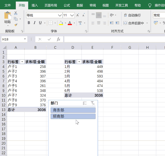Switch to the 开发工具 tab
This screenshot has height=156, width=165.
[121, 5]
